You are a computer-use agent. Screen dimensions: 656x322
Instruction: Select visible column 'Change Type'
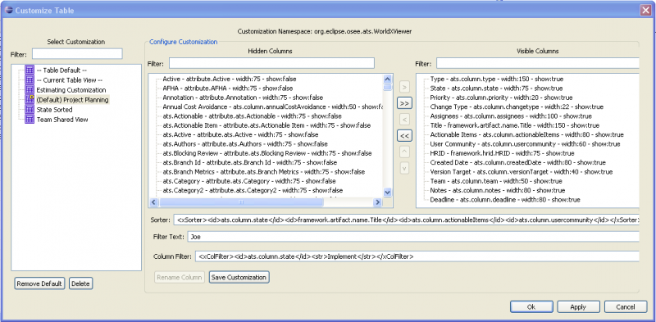point(517,107)
